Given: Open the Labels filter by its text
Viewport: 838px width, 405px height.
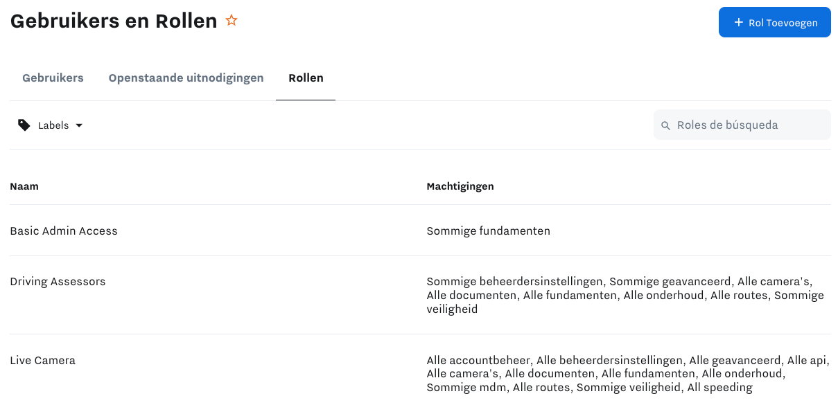Looking at the screenshot, I should (x=53, y=125).
